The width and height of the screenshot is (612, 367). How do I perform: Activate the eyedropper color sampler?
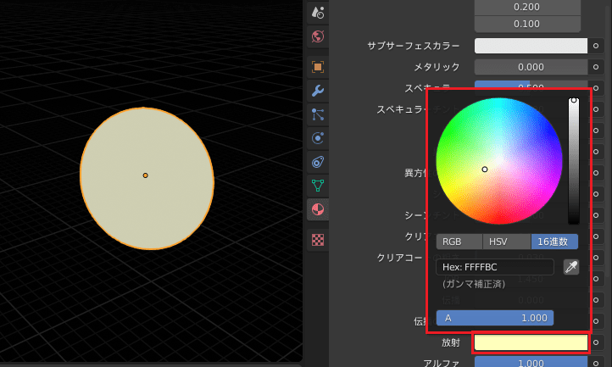coord(571,267)
